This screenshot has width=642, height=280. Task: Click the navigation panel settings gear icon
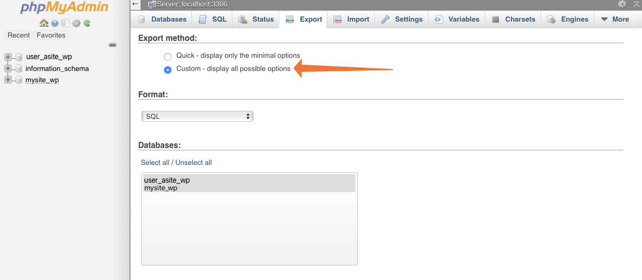pos(76,23)
